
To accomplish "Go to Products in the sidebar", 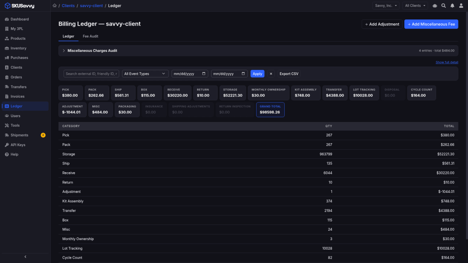I will click(25, 38).
